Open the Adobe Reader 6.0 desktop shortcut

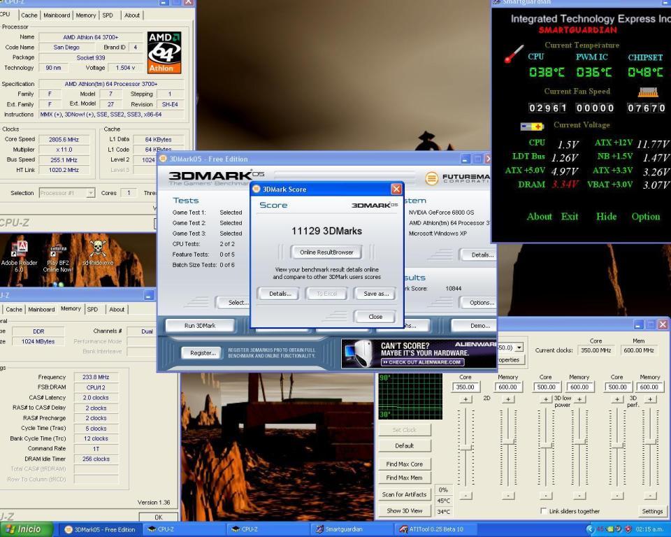click(19, 253)
